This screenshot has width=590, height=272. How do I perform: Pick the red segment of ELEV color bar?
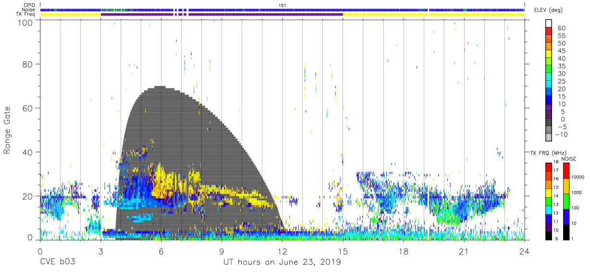[549, 32]
